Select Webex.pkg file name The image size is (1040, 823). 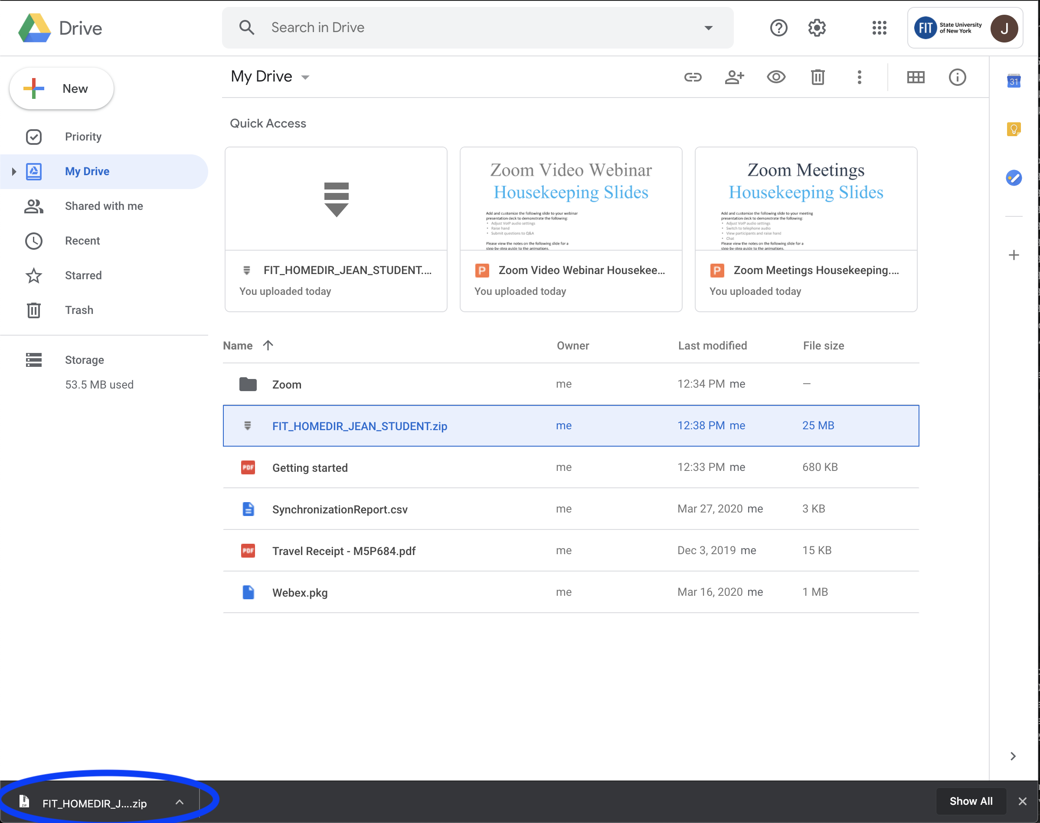point(300,593)
